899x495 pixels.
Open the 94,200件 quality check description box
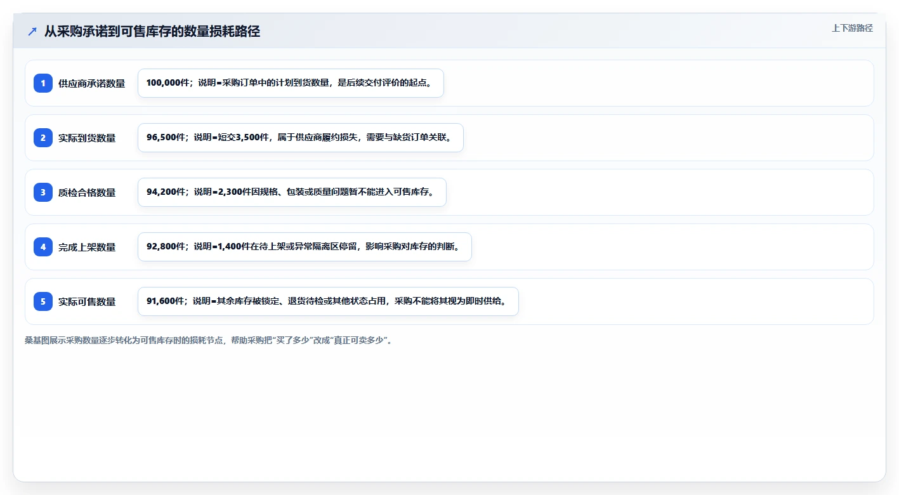click(x=292, y=192)
